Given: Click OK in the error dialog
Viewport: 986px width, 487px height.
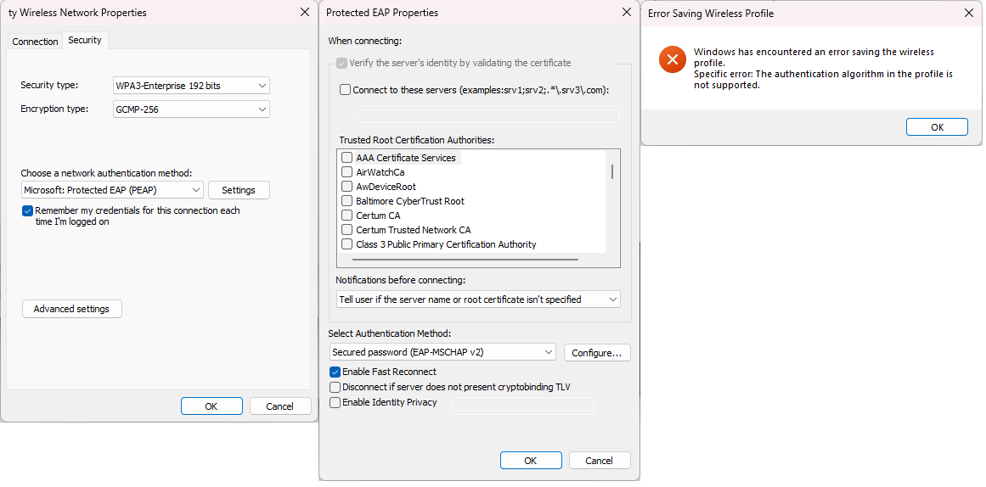Looking at the screenshot, I should (937, 127).
